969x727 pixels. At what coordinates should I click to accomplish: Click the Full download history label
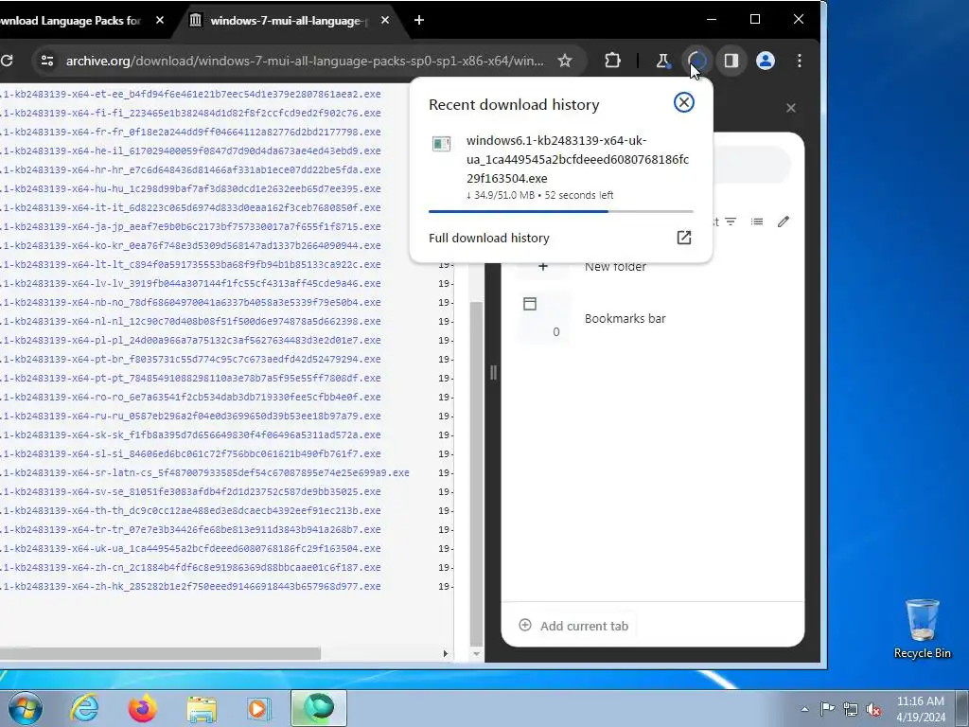coord(489,238)
